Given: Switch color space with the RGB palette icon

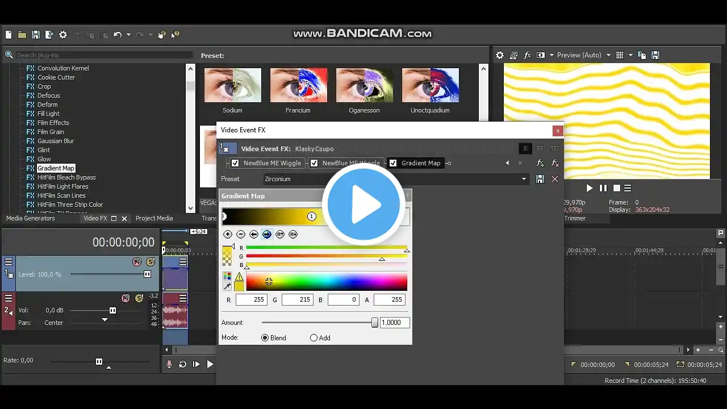Looking at the screenshot, I should tap(227, 277).
